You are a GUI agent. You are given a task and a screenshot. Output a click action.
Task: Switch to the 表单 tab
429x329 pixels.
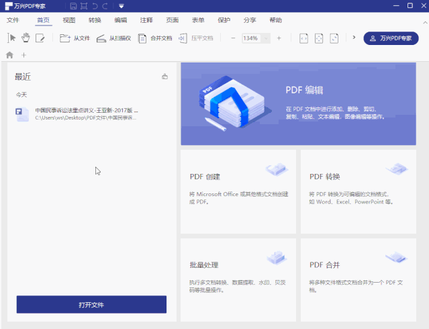coord(198,20)
